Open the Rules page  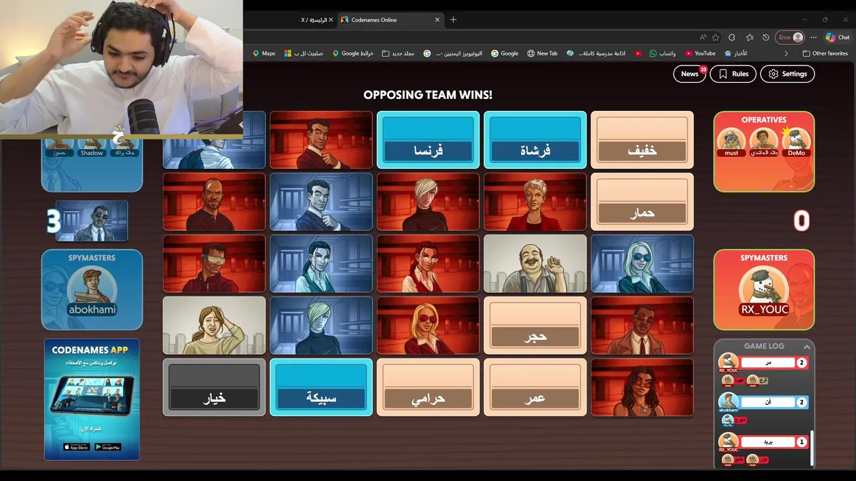point(733,73)
